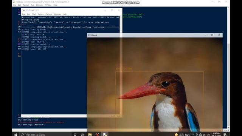Viewport: 242px width, 136px height.
Task: Open File menu in IDLE Shell window
Action: (23, 14)
